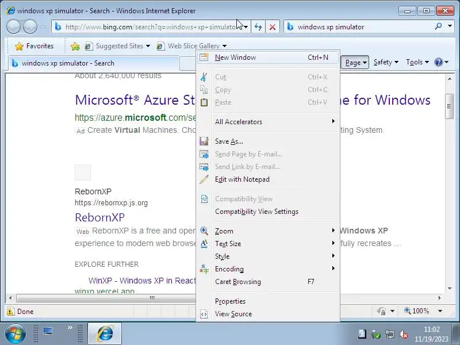Open the Safety dropdown menu

pyautogui.click(x=386, y=62)
